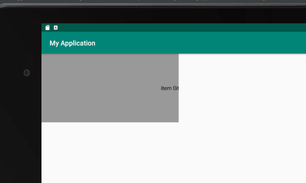Image resolution: width=306 pixels, height=183 pixels.
Task: Click the 'My Application' title text
Action: coord(72,43)
